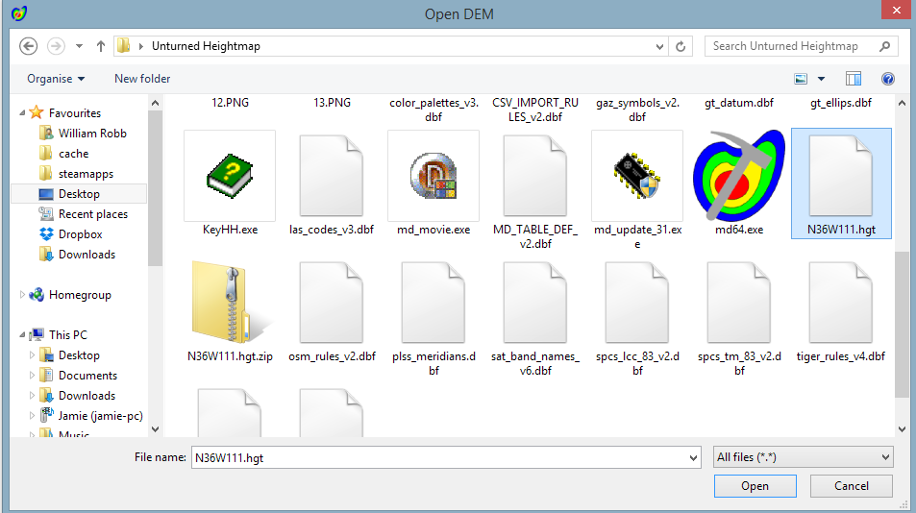Click the File name input field
The width and height of the screenshot is (916, 513).
click(446, 457)
